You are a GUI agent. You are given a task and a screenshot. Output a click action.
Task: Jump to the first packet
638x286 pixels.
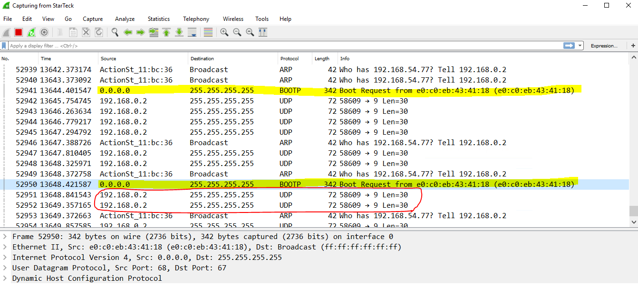point(166,32)
